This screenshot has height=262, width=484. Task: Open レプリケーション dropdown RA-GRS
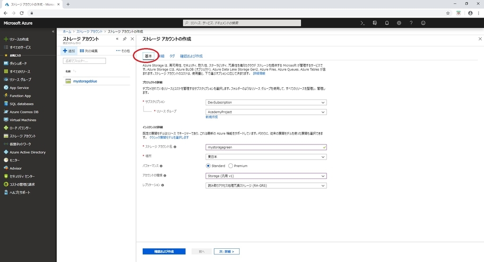coord(266,186)
